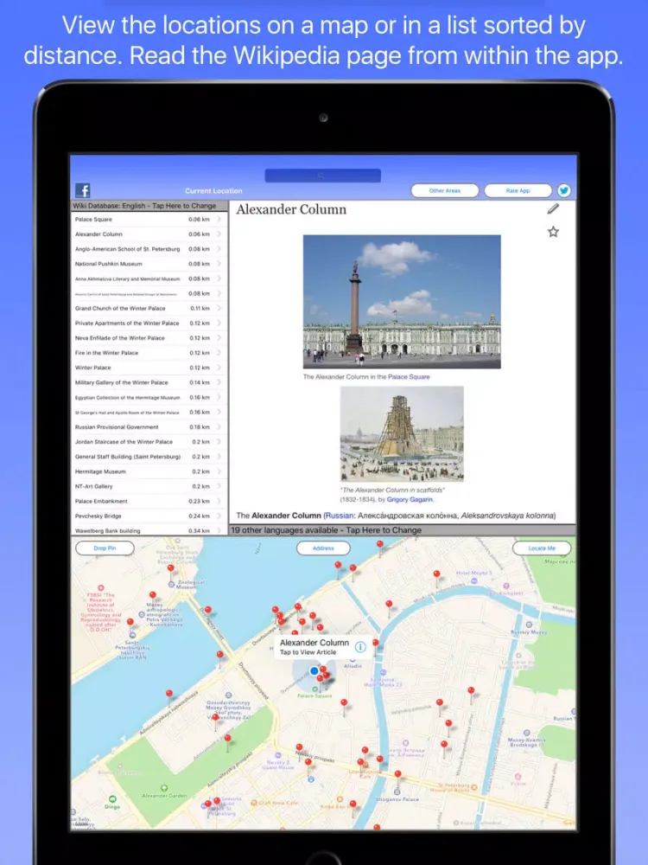Click chevron on Pevchesky Bridge row

click(x=219, y=516)
